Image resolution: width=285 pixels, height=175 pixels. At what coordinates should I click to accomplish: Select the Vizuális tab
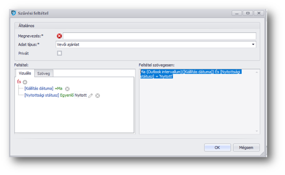coord(24,73)
